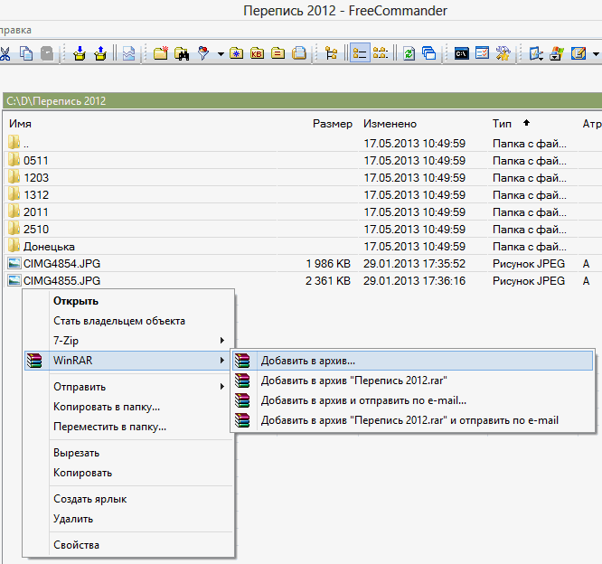Click the Cut scissors toolbar icon
The width and height of the screenshot is (602, 564).
point(5,53)
